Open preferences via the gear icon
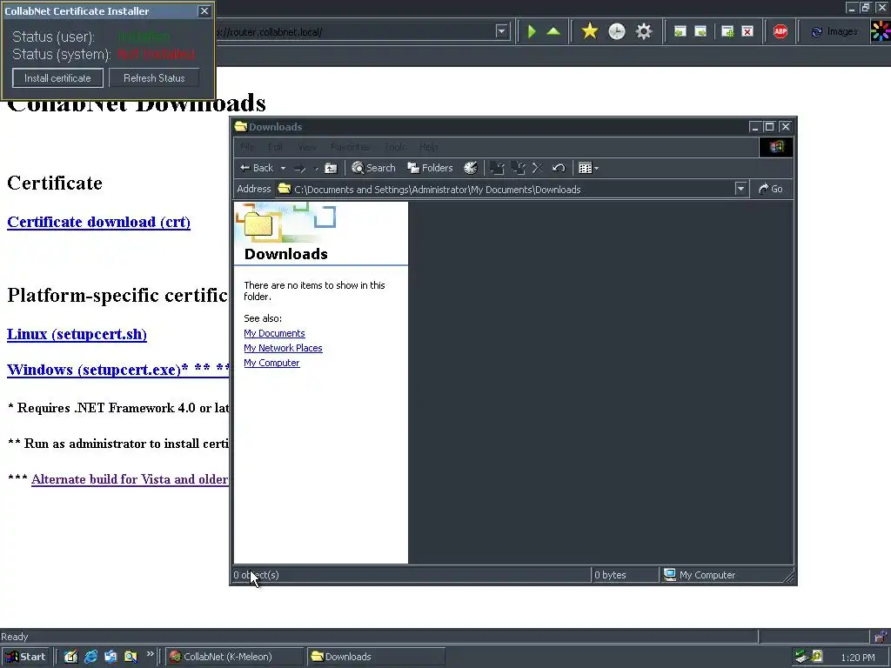Image resolution: width=891 pixels, height=668 pixels. tap(643, 31)
